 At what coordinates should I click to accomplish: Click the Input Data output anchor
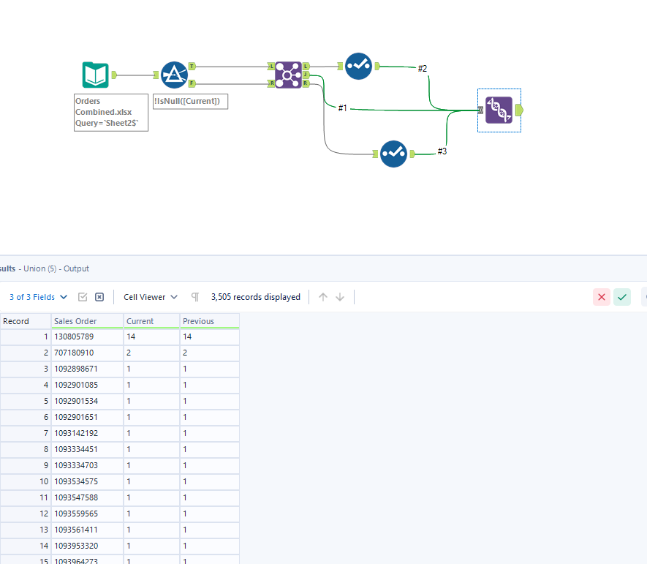114,75
